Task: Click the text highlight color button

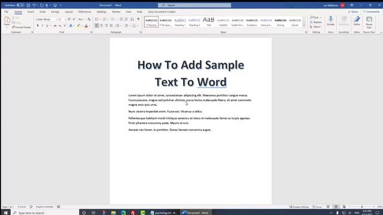Action: (x=78, y=26)
